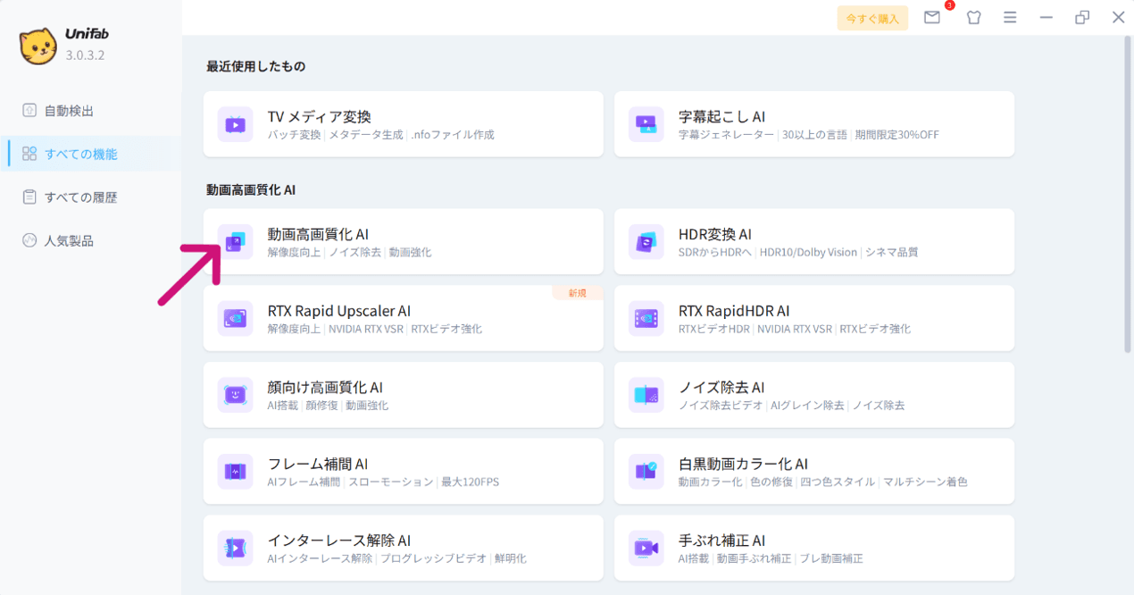Click the RTX Rapid Upscaler AI icon
1134x595 pixels.
235,319
